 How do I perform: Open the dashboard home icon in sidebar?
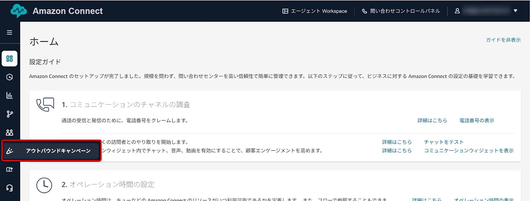point(10,58)
